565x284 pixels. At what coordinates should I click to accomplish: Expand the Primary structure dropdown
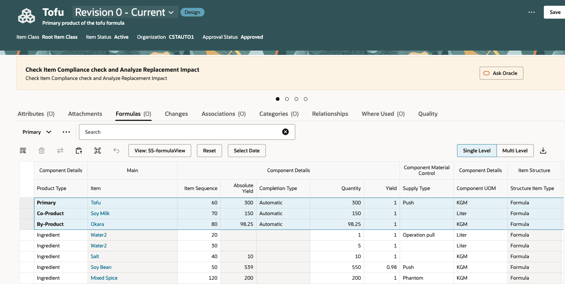[x=37, y=132]
